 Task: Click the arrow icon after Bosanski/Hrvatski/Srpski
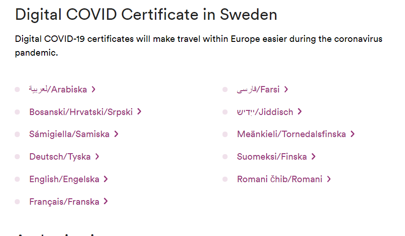139,112
